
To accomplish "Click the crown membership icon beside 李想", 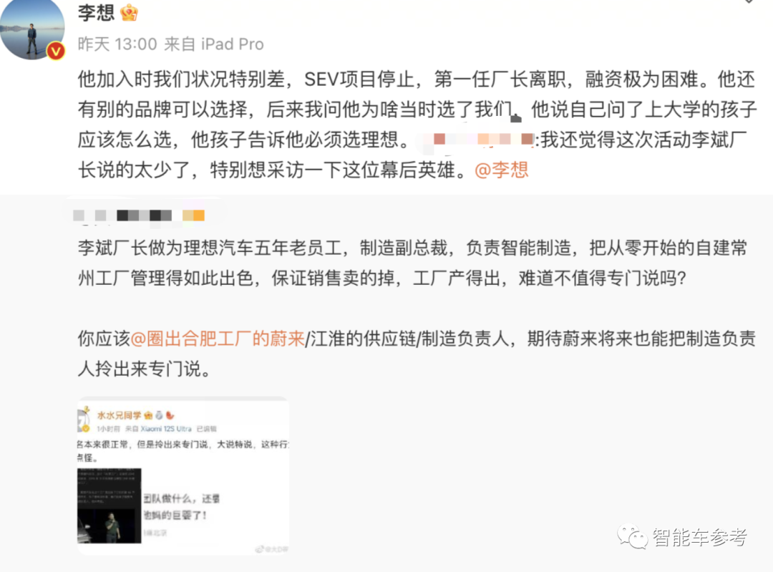I will tap(129, 12).
